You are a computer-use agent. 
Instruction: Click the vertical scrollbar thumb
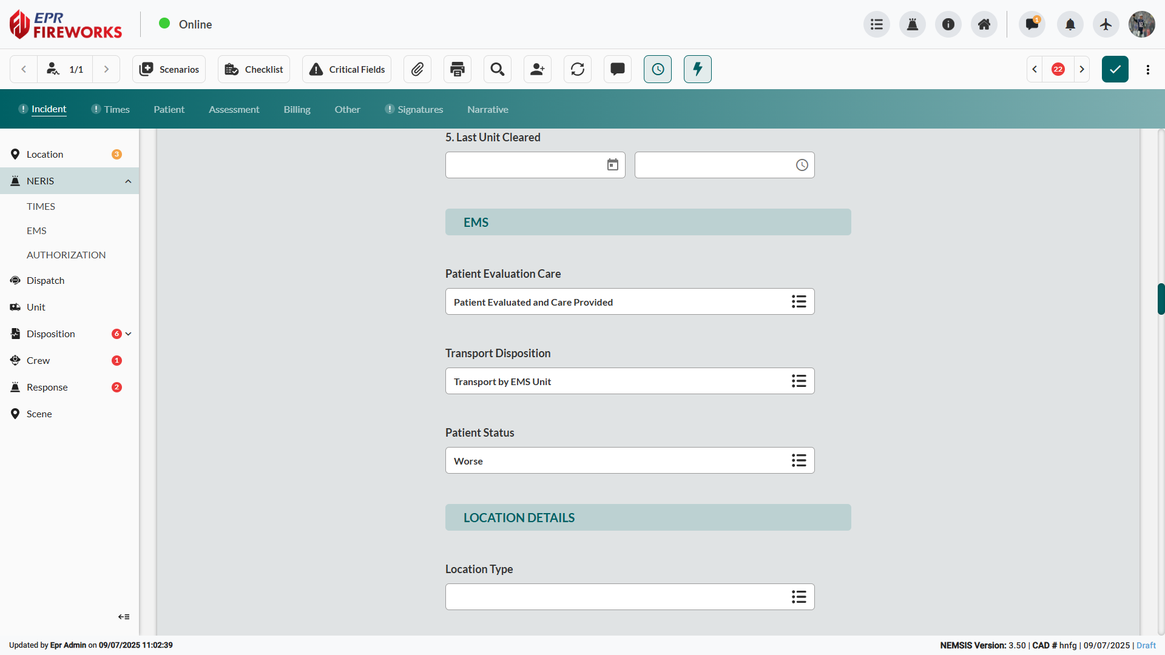[x=1161, y=298]
